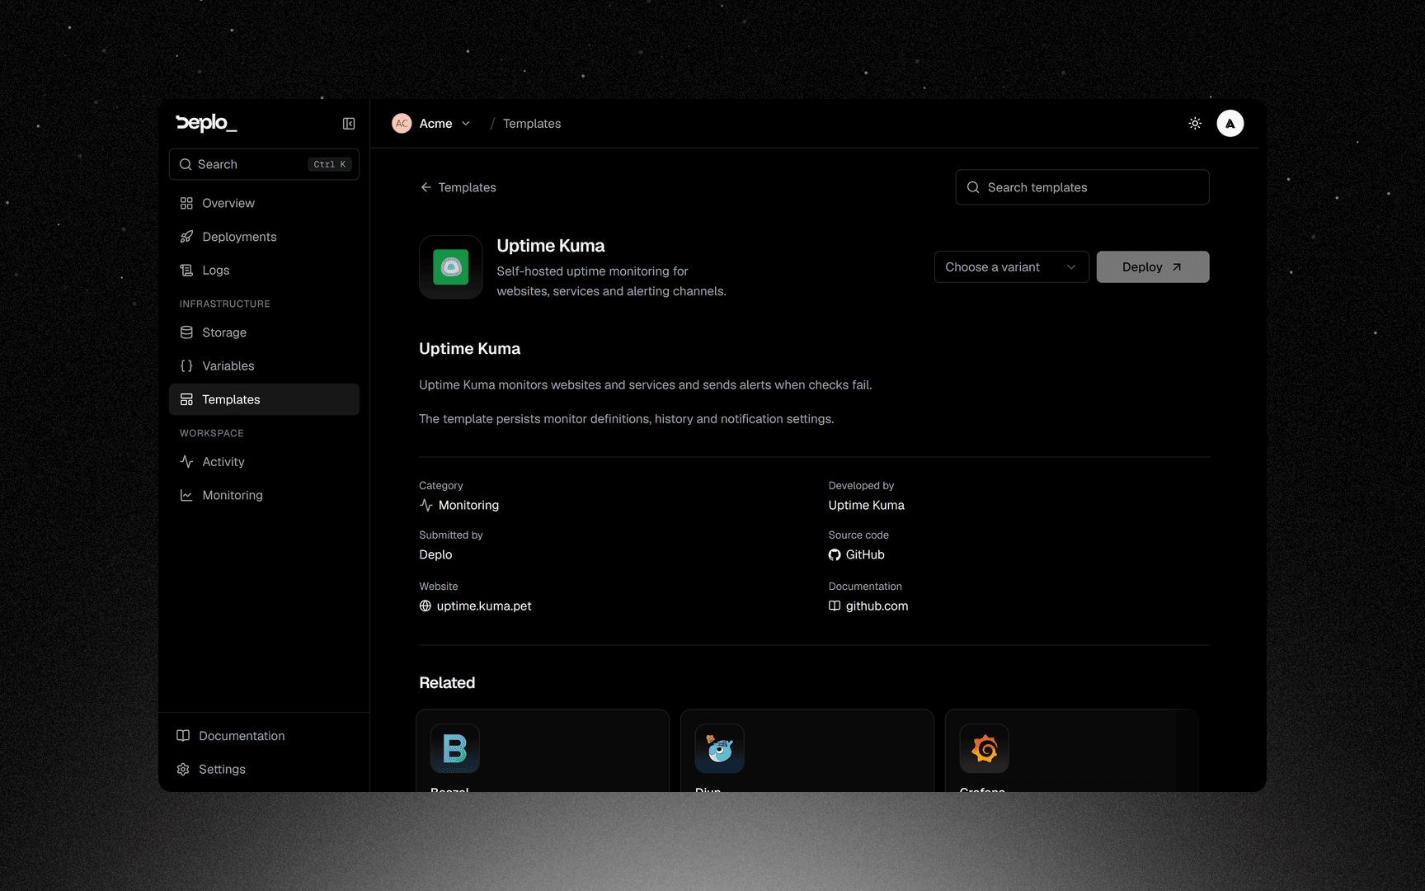Click the Acme workspace avatar
Image resolution: width=1425 pixels, height=891 pixels.
click(x=402, y=124)
